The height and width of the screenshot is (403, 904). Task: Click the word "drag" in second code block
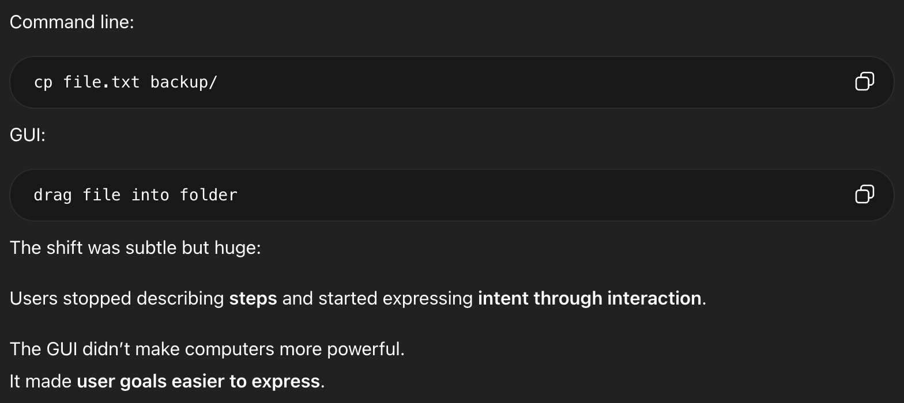[x=53, y=195]
